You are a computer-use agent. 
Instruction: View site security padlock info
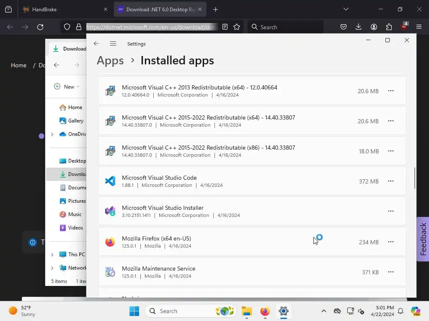coord(79,27)
